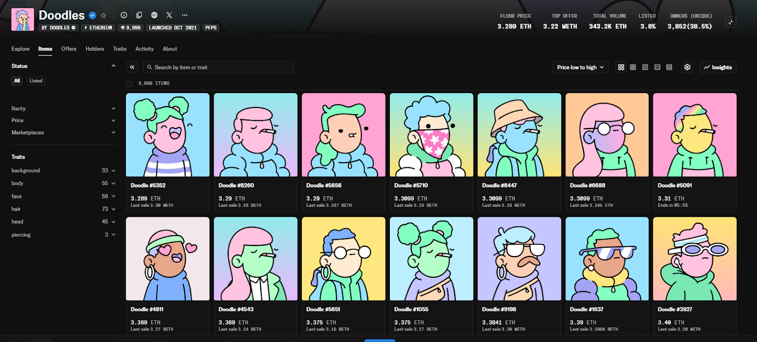Favorite the Doodles collection with the star icon
This screenshot has width=757, height=342.
tap(104, 16)
